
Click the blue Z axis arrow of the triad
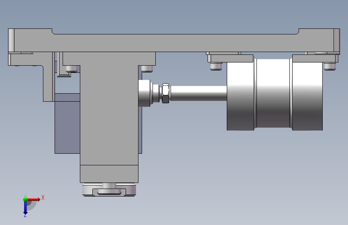pyautogui.click(x=25, y=208)
